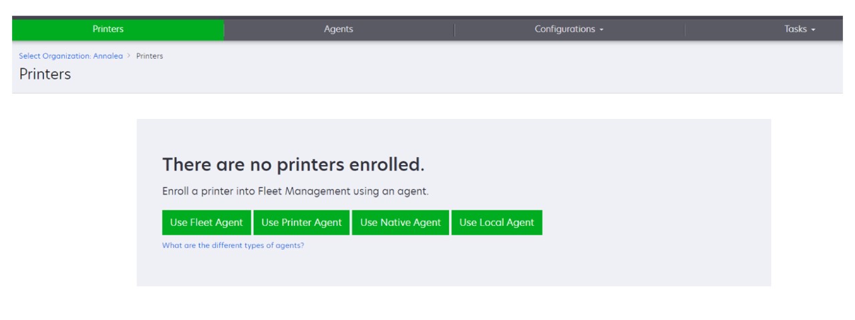
Task: Open the different types of agents help link
Action: click(x=233, y=245)
